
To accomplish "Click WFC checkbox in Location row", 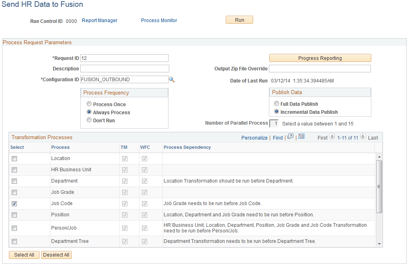I will coord(144,158).
